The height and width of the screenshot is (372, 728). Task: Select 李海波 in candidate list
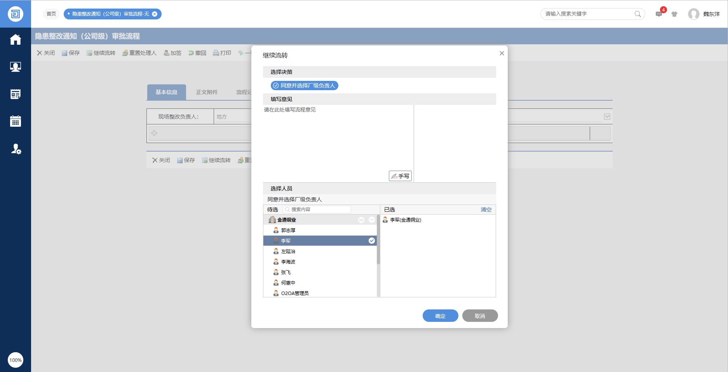(320, 262)
